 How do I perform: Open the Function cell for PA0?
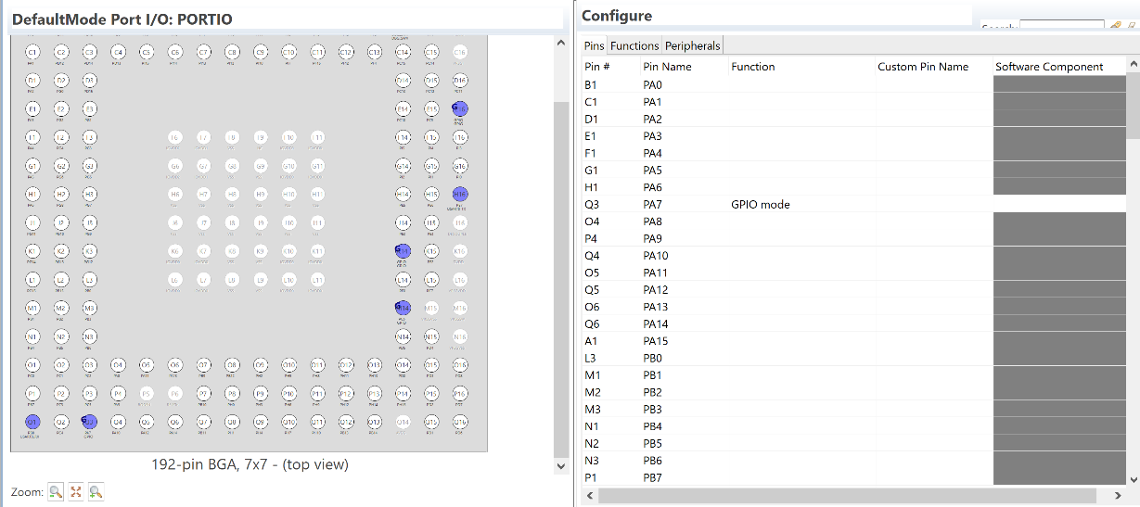point(801,84)
